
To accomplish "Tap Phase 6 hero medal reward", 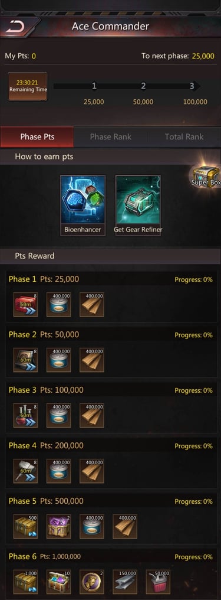I will tap(92, 582).
